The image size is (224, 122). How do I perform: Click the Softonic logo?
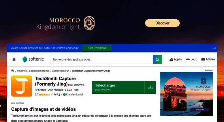point(33,59)
